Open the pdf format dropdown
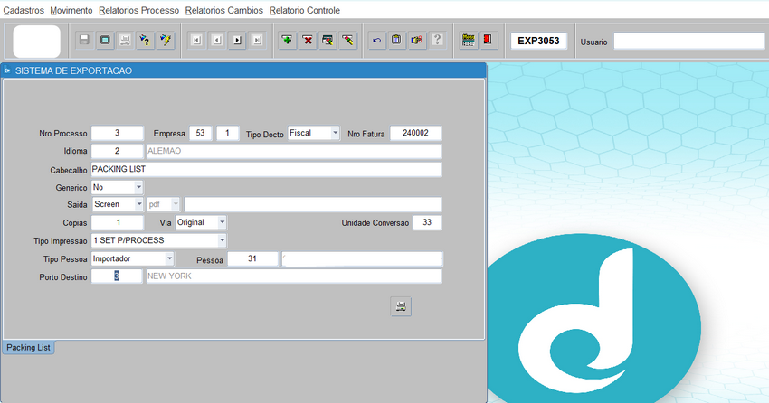Image resolution: width=769 pixels, height=403 pixels. coord(176,204)
